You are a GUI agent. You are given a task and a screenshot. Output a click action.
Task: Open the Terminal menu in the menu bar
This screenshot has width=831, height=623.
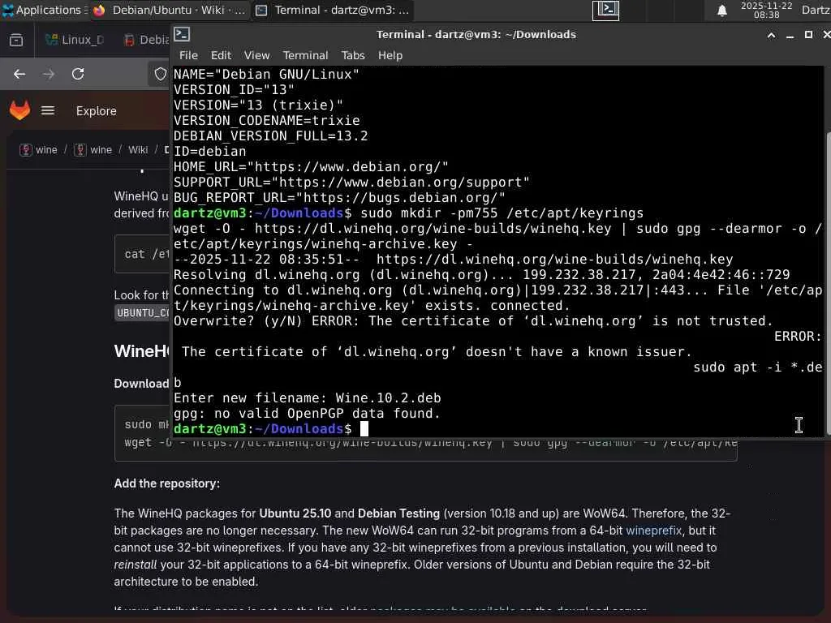tap(305, 55)
